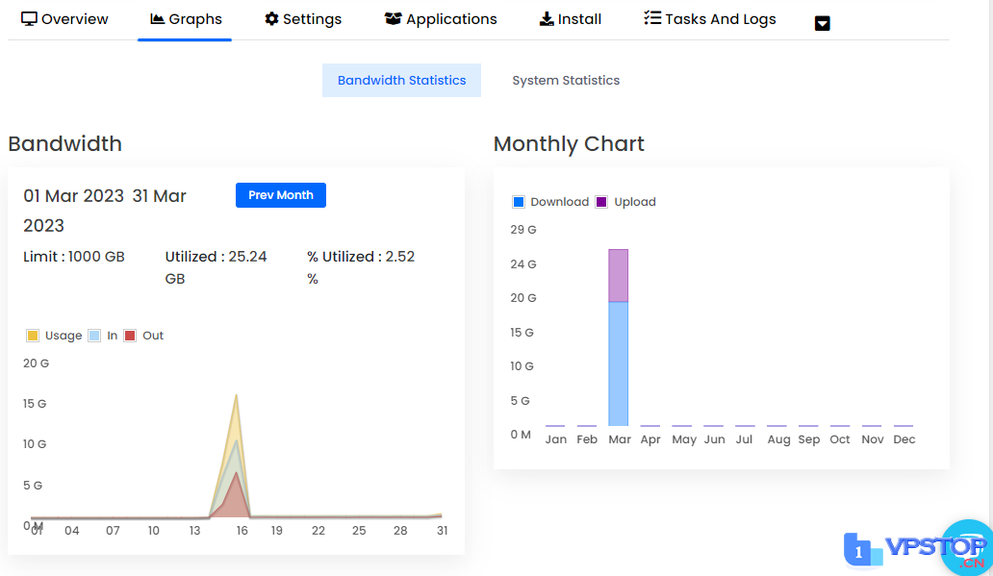
Task: Click the 29 G axis label
Action: 523,230
